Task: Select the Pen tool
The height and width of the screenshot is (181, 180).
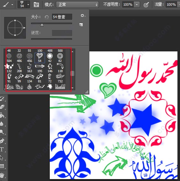Action: coord(2,141)
